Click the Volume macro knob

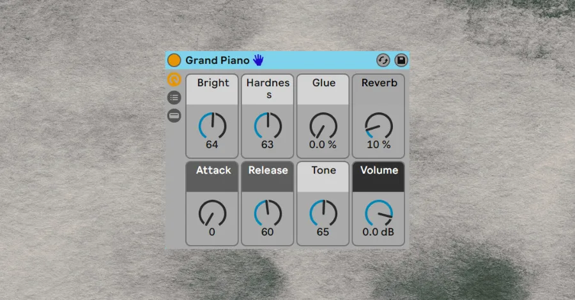click(379, 213)
